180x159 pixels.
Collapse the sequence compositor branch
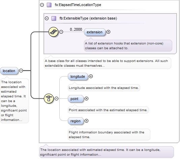click(61, 32)
